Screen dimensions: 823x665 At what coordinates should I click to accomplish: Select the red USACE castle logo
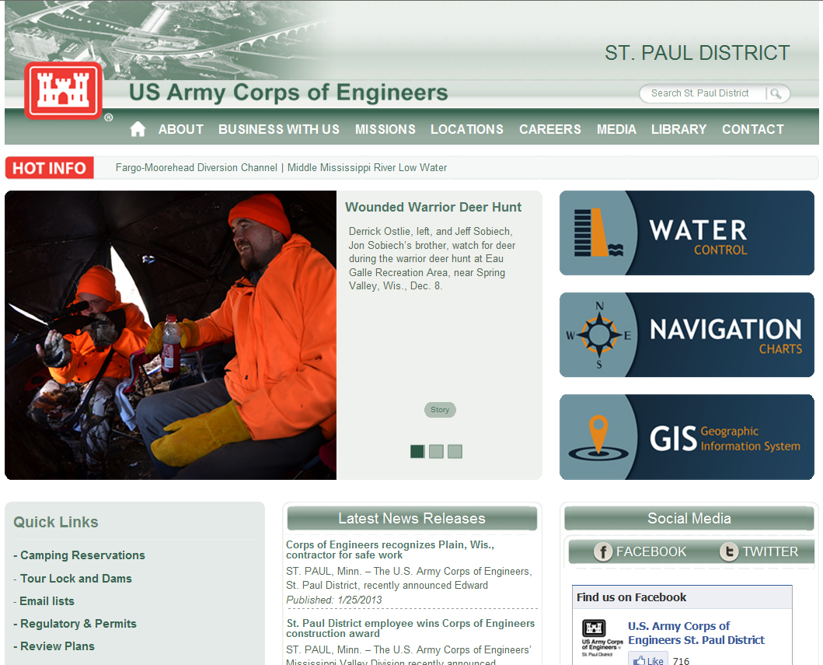(x=65, y=90)
